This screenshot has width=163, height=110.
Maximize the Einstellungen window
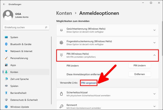click(151, 3)
